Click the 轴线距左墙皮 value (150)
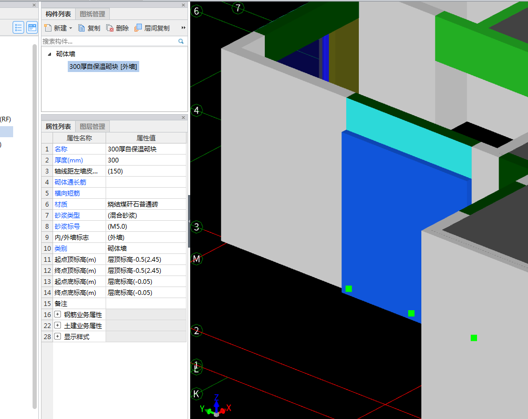 tap(146, 171)
